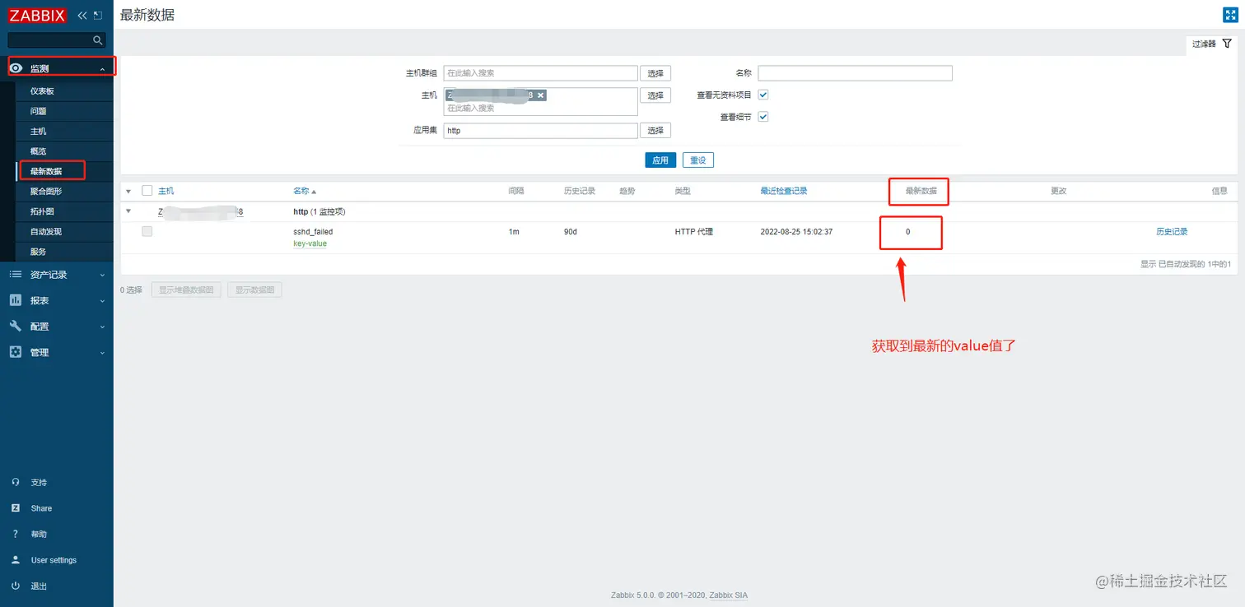Click the sshd_failed item name
Viewport: 1245px width, 607px height.
[313, 232]
